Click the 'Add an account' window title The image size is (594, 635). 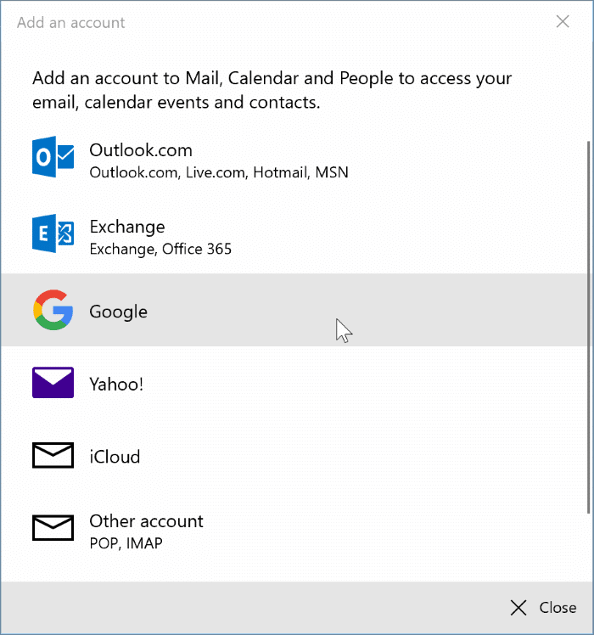tap(71, 23)
